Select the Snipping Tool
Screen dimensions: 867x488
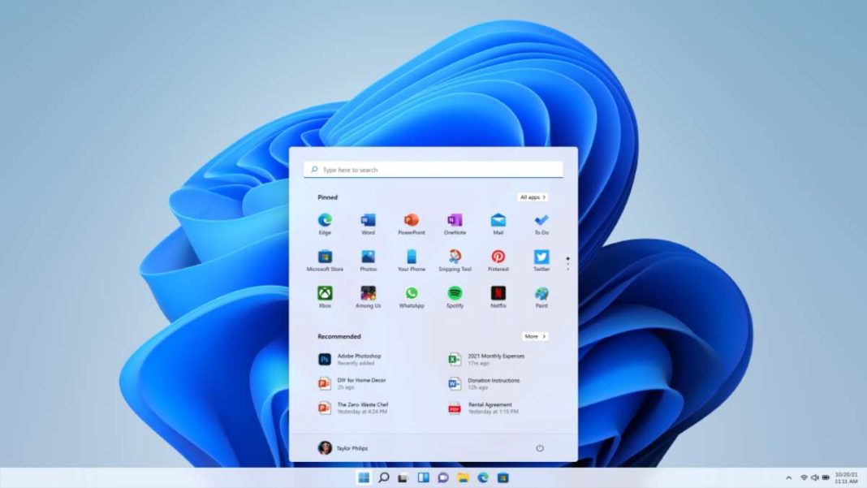pos(455,257)
